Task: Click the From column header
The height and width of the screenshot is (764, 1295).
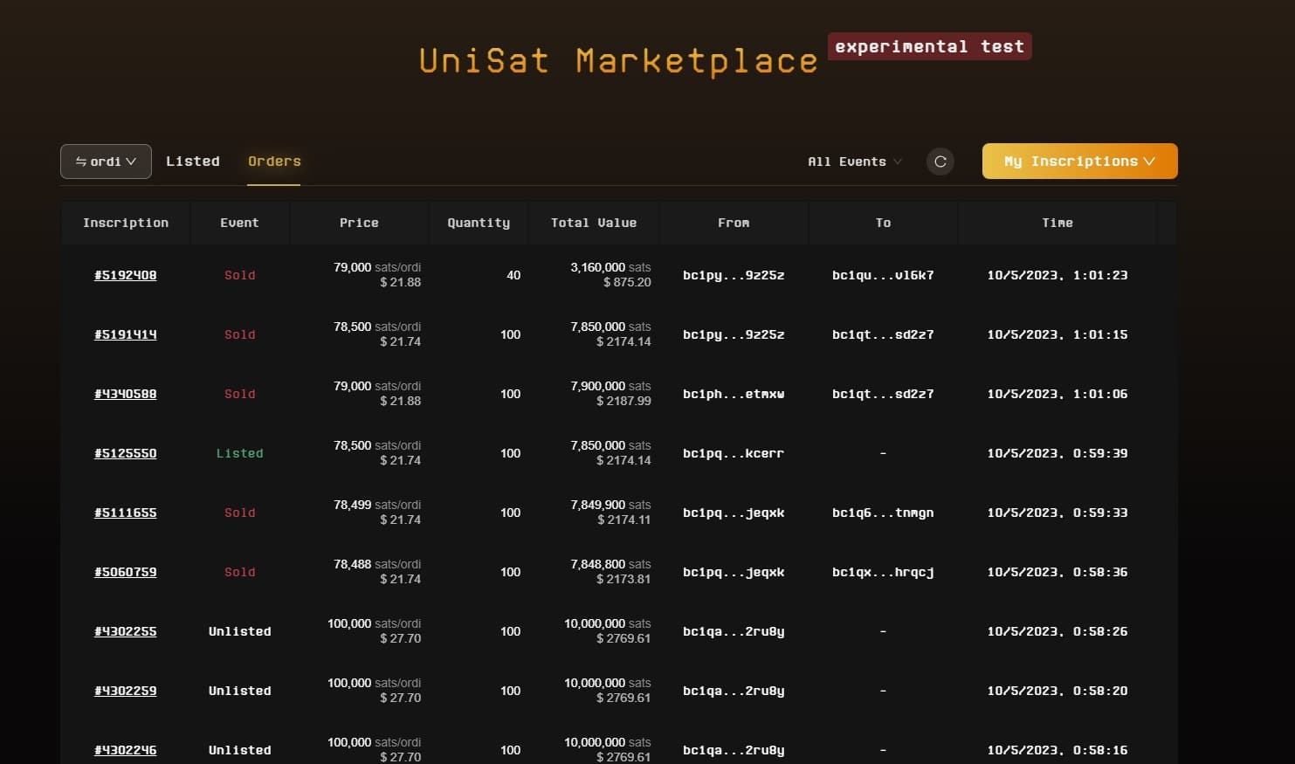Action: pos(734,223)
